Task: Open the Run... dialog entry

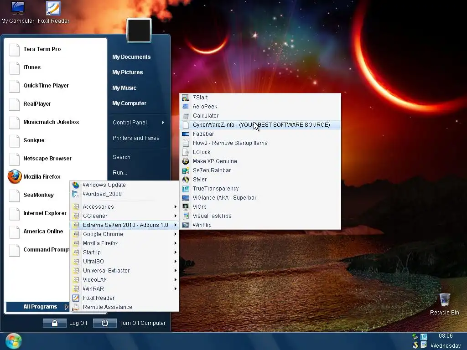Action: pyautogui.click(x=120, y=173)
